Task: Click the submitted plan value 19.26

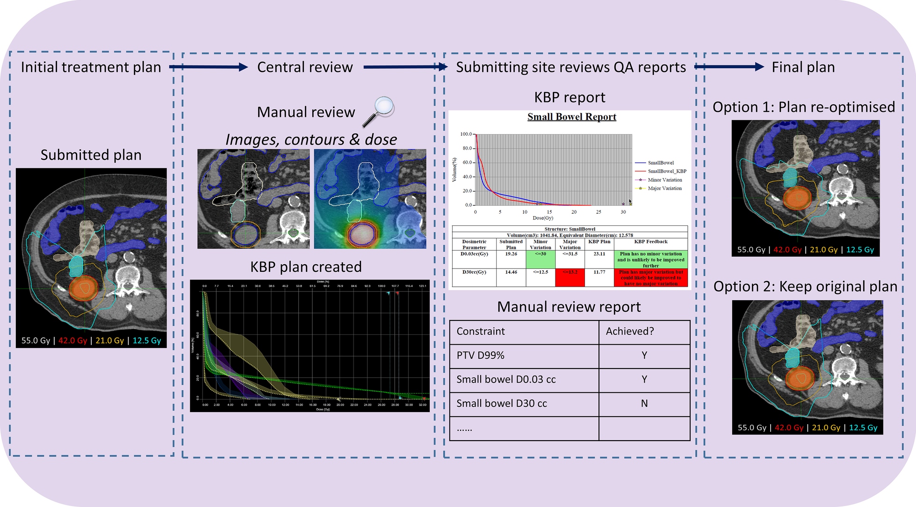Action: coord(511,254)
